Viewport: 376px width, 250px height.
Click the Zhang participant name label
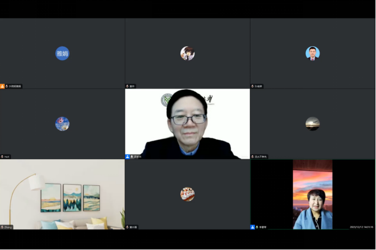(x=9, y=227)
